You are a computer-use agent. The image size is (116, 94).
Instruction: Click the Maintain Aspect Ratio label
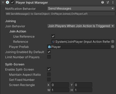click(x=25, y=75)
